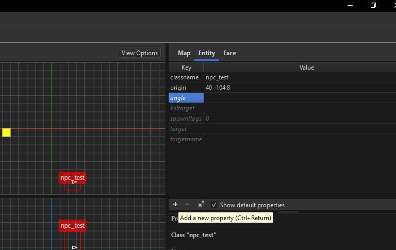
Task: Click the plus icon to add property
Action: (175, 205)
